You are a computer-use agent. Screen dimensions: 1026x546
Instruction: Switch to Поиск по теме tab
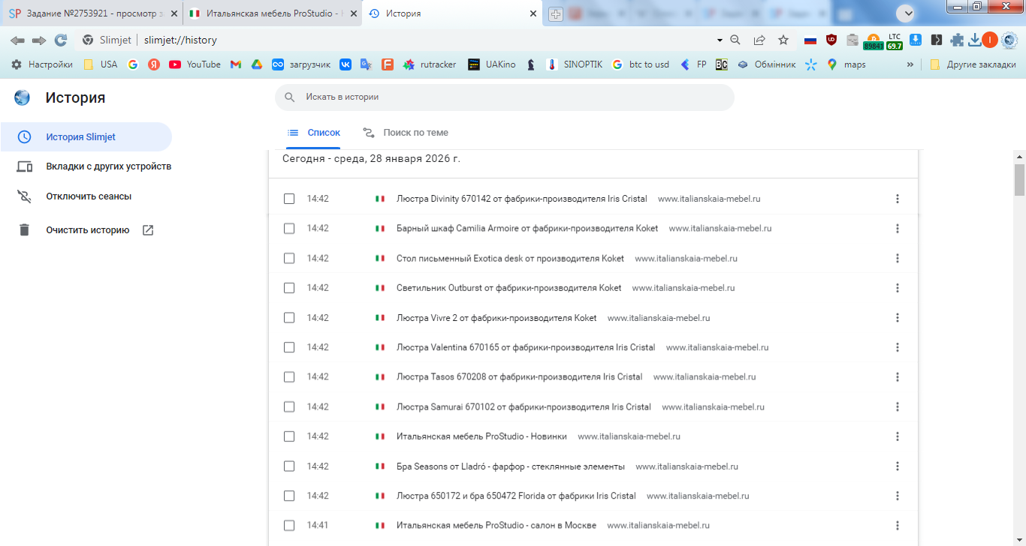click(x=406, y=133)
